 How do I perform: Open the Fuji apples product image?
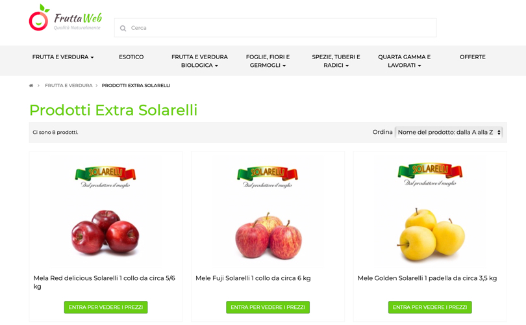point(268,235)
